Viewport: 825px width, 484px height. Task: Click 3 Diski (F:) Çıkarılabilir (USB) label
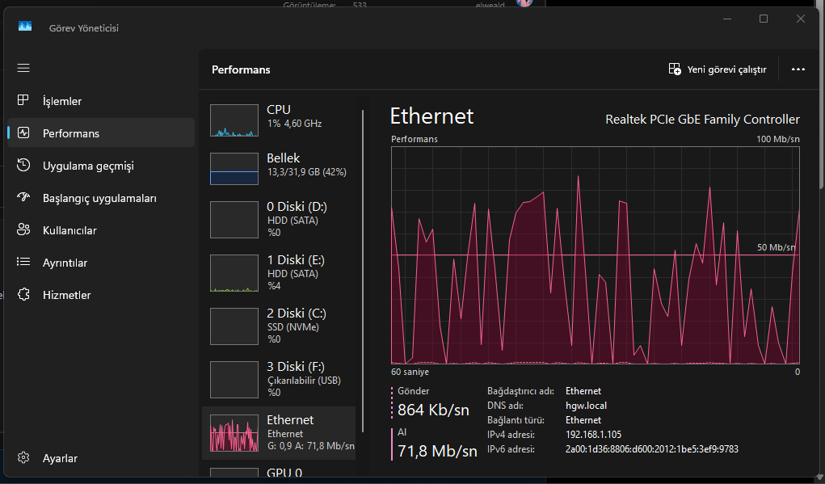tap(304, 380)
